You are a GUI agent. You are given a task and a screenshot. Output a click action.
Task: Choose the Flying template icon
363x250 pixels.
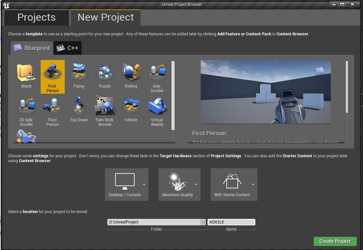tap(79, 71)
